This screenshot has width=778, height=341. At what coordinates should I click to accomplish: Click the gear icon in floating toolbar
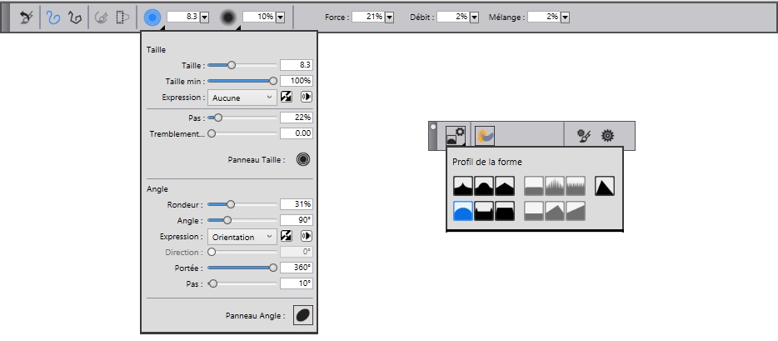(x=608, y=135)
